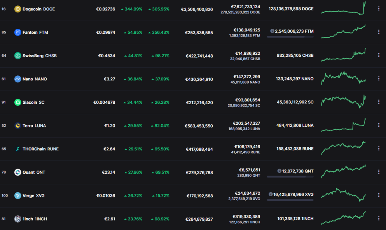Image resolution: width=386 pixels, height=230 pixels.
Task: Open the Dogecoin DOGE coin page link
Action: point(38,9)
